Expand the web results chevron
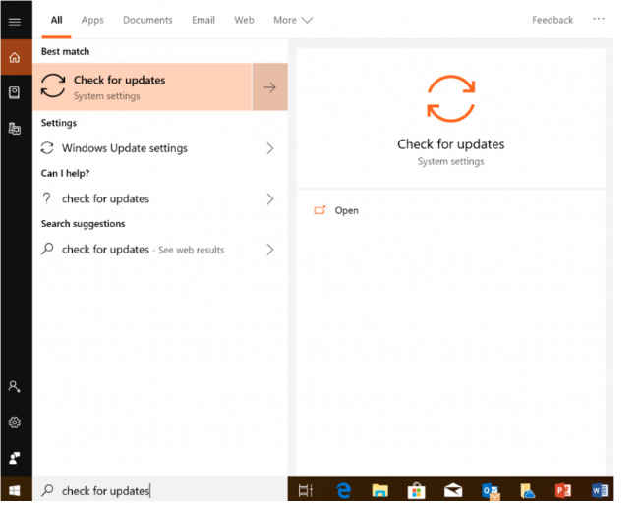This screenshot has width=639, height=506. (270, 250)
